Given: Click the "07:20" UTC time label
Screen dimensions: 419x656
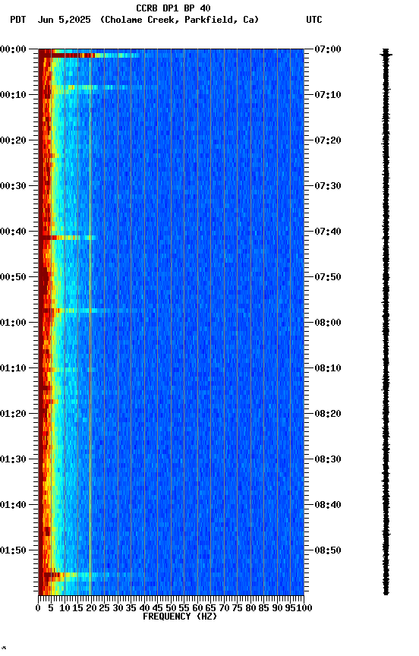Looking at the screenshot, I should (x=328, y=140).
